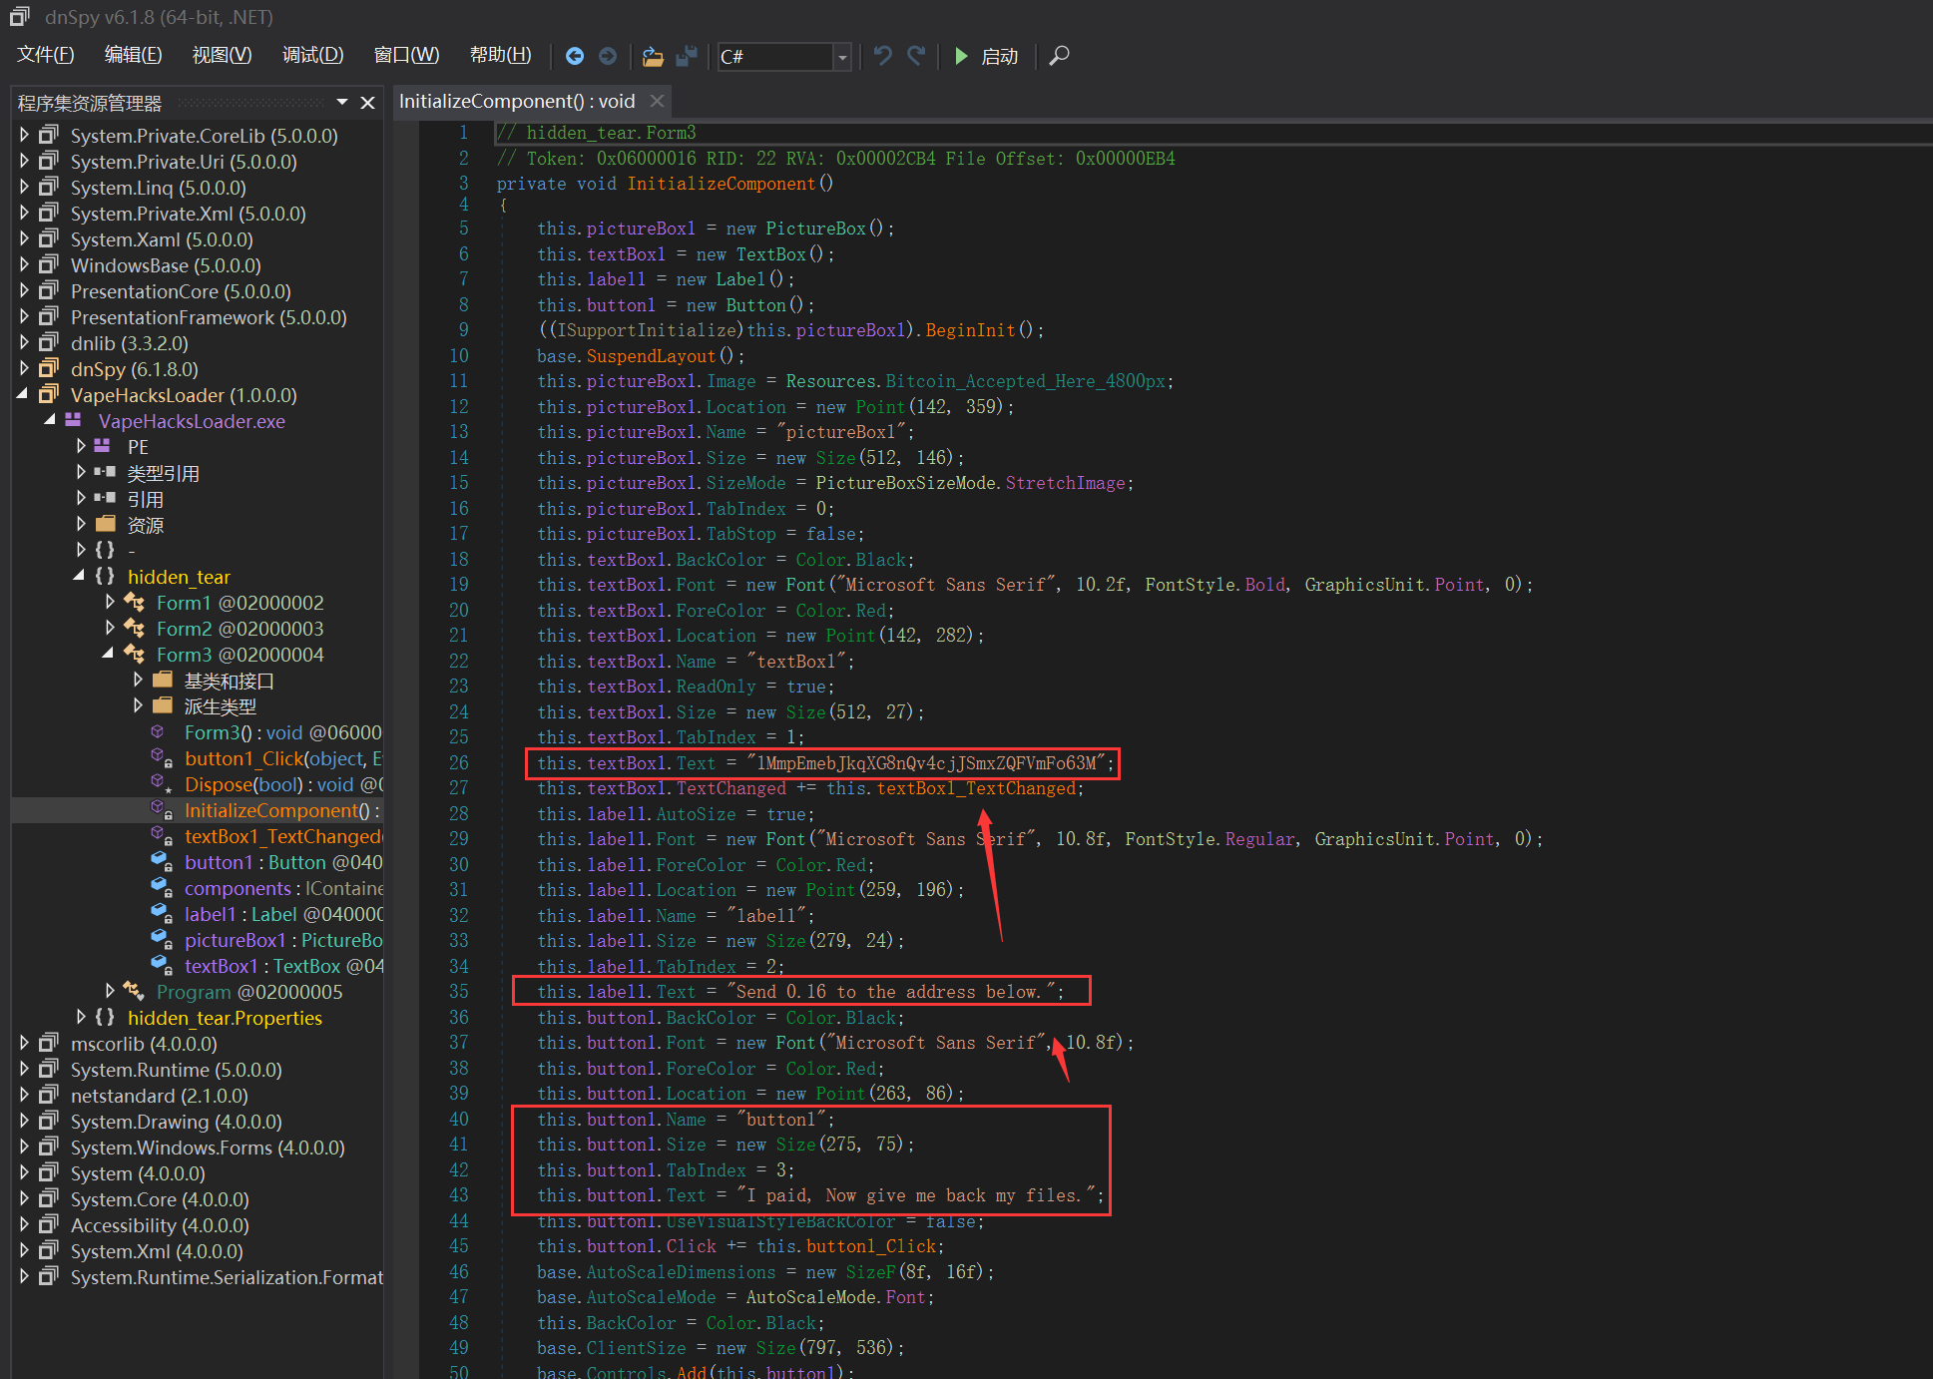This screenshot has width=1933, height=1379.
Task: Click the 资源 folder icon
Action: [x=106, y=524]
